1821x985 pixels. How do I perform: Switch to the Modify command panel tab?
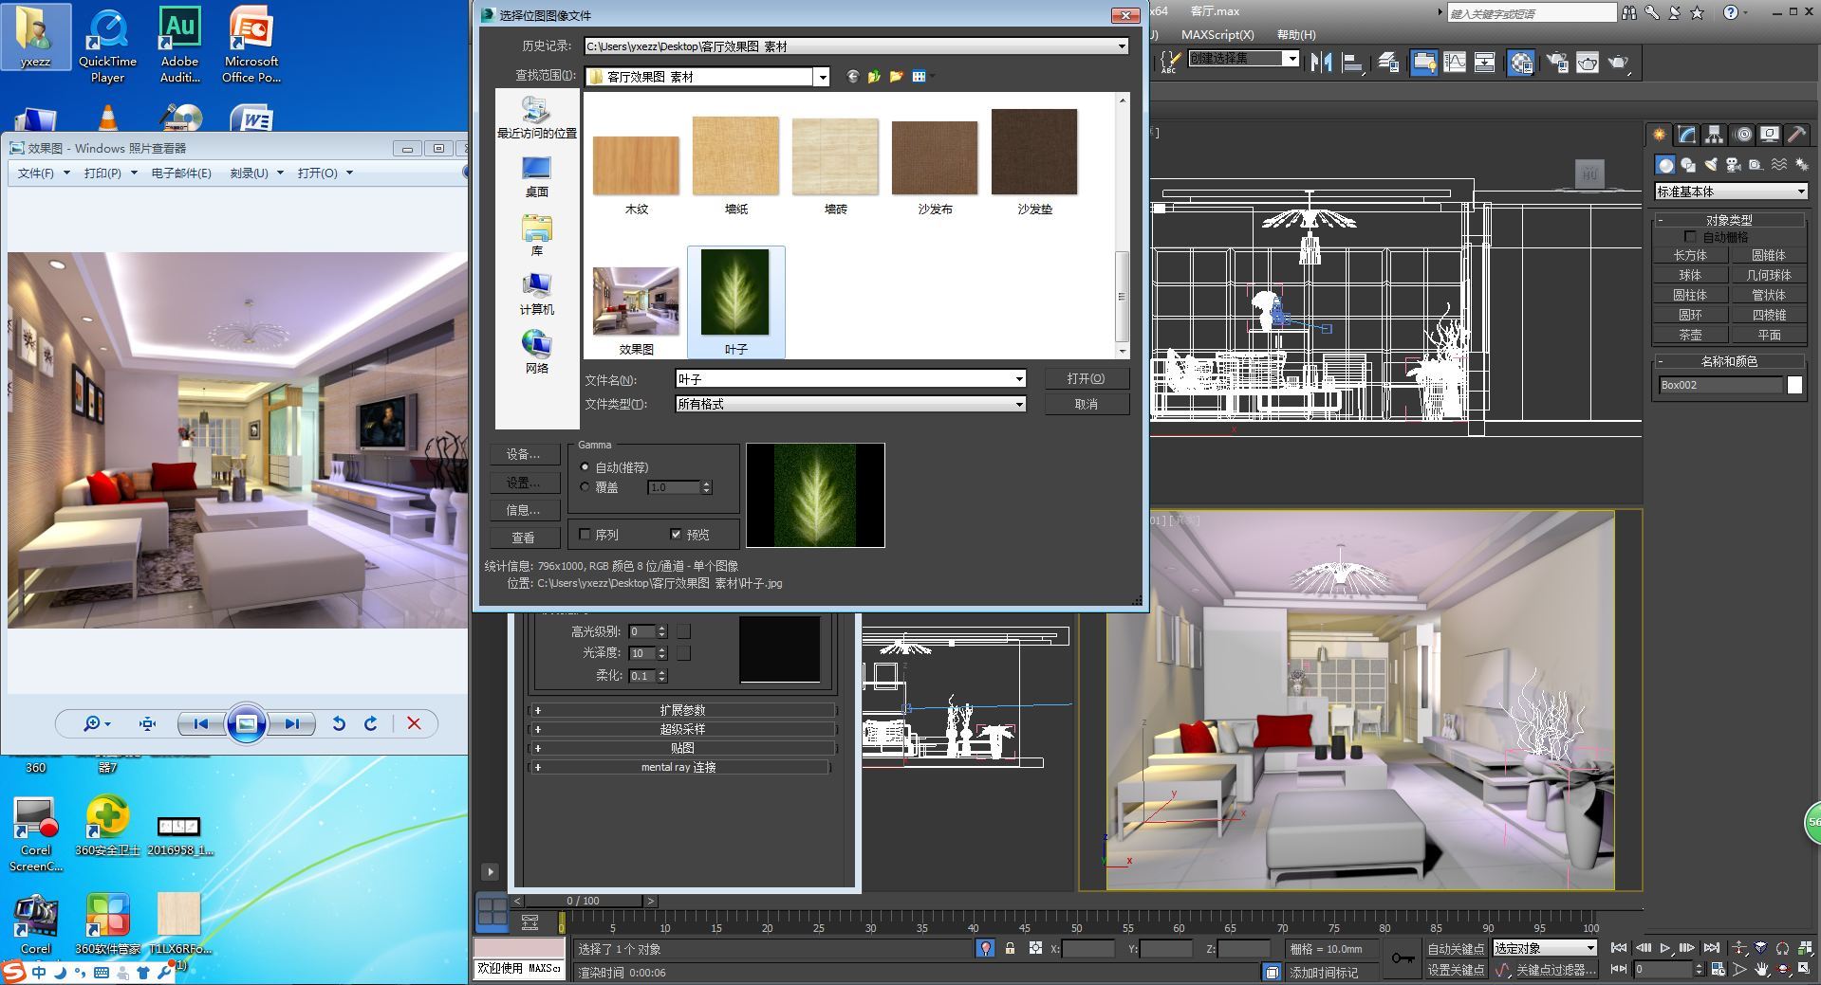click(x=1686, y=135)
